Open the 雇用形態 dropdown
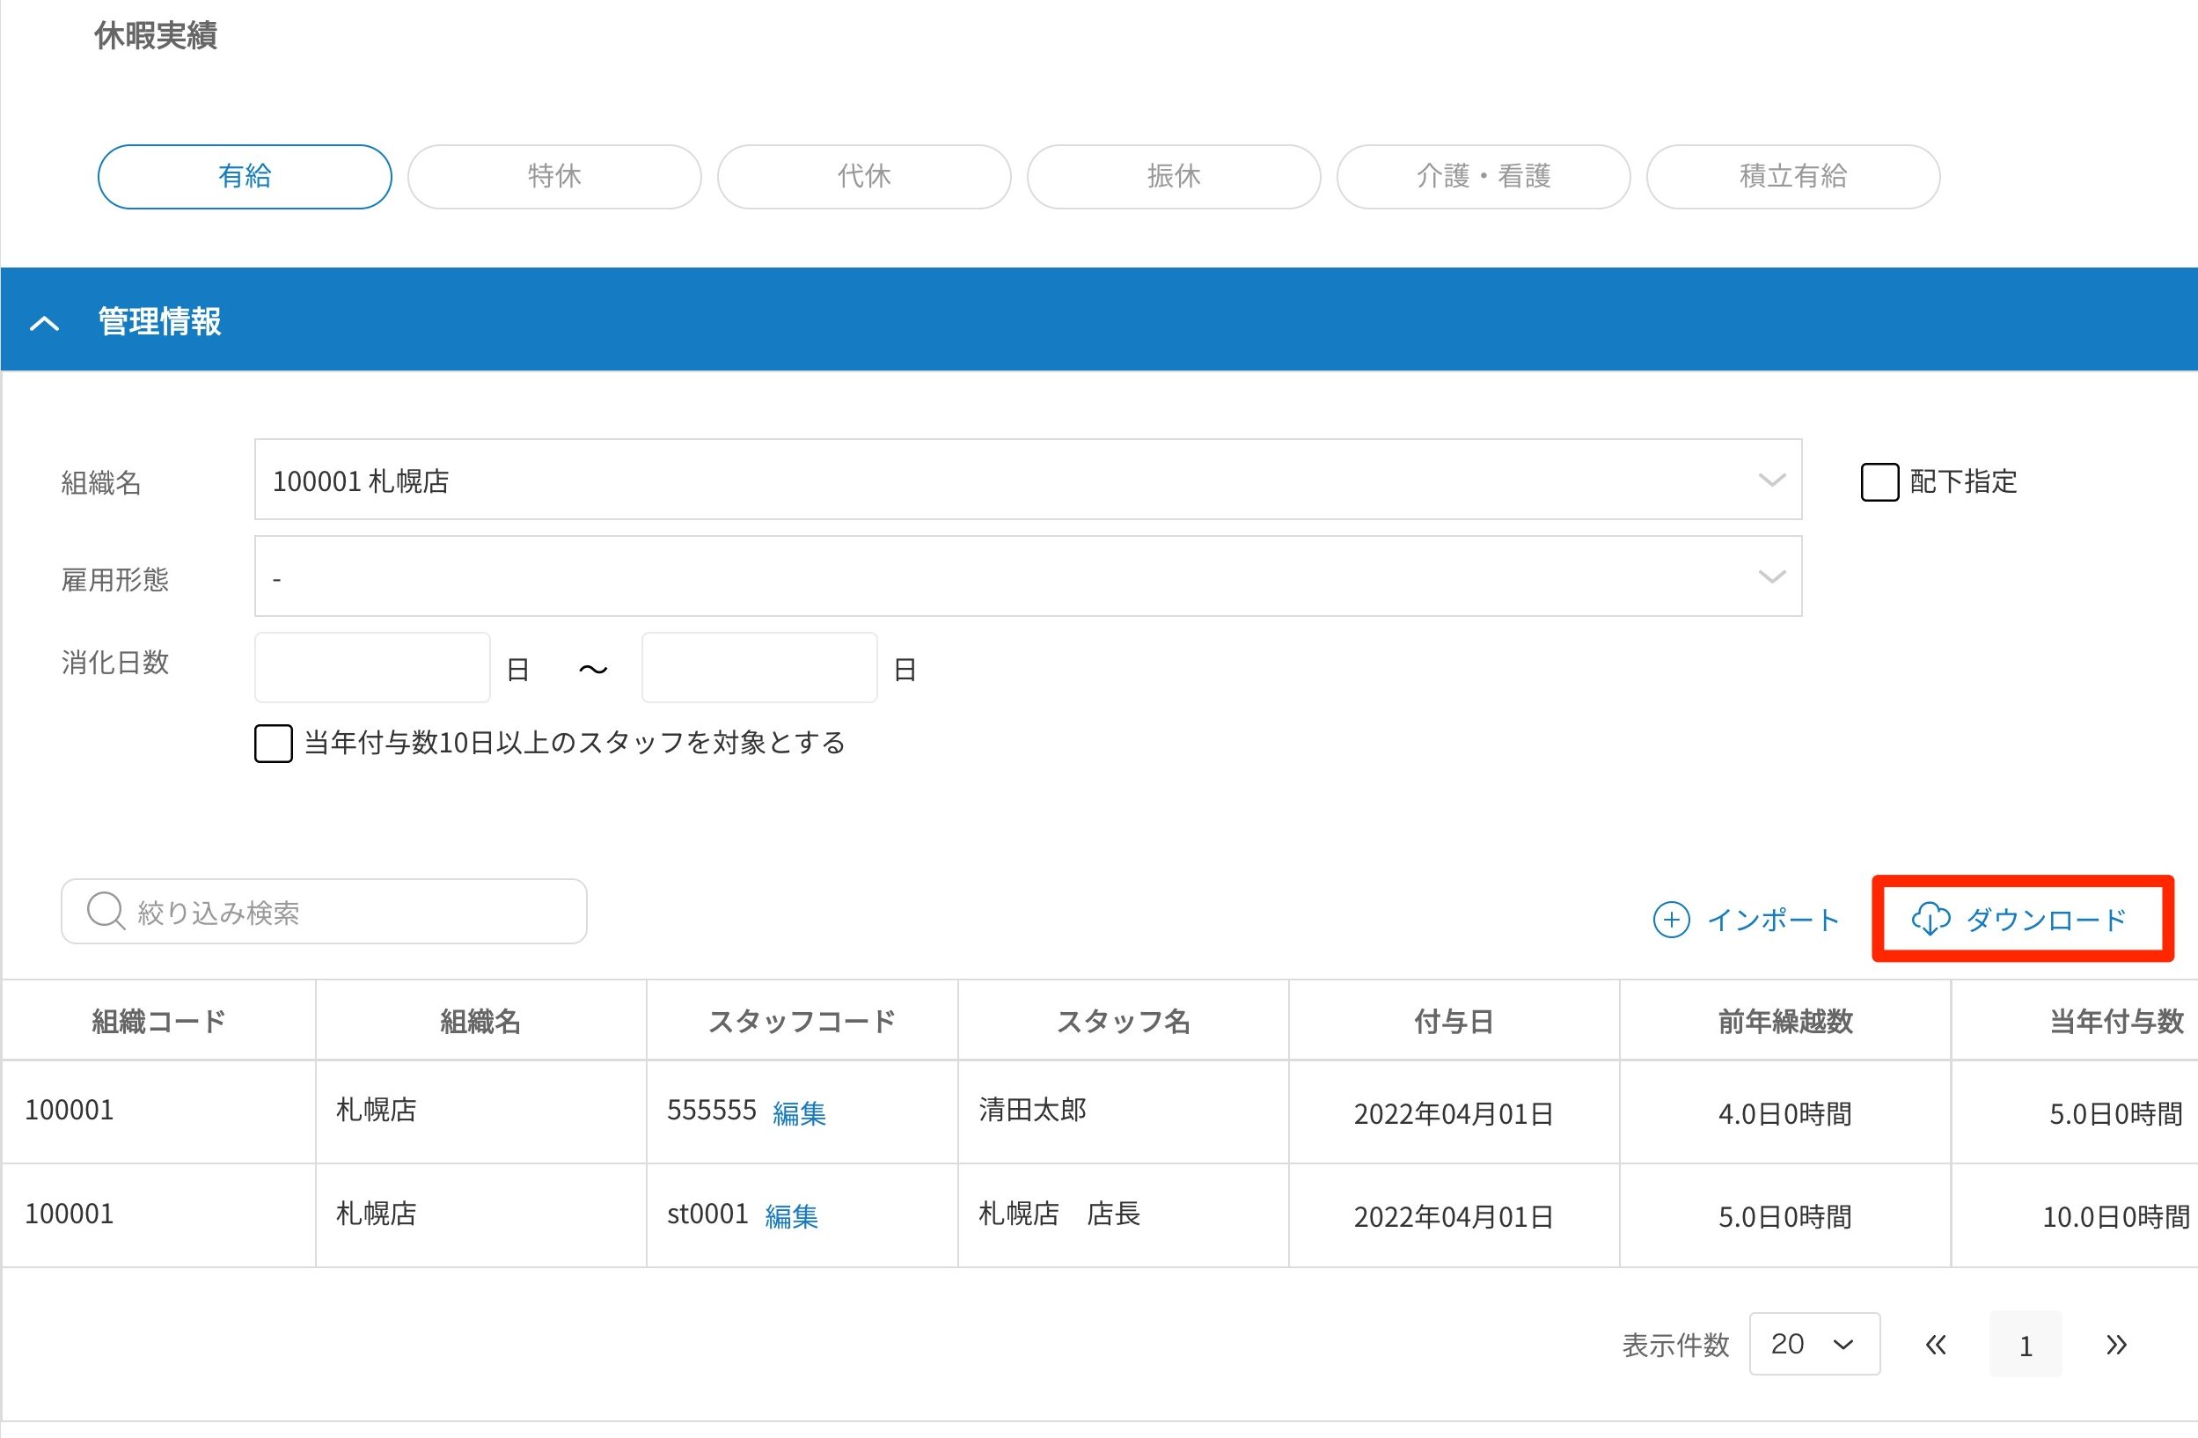 pos(1027,576)
